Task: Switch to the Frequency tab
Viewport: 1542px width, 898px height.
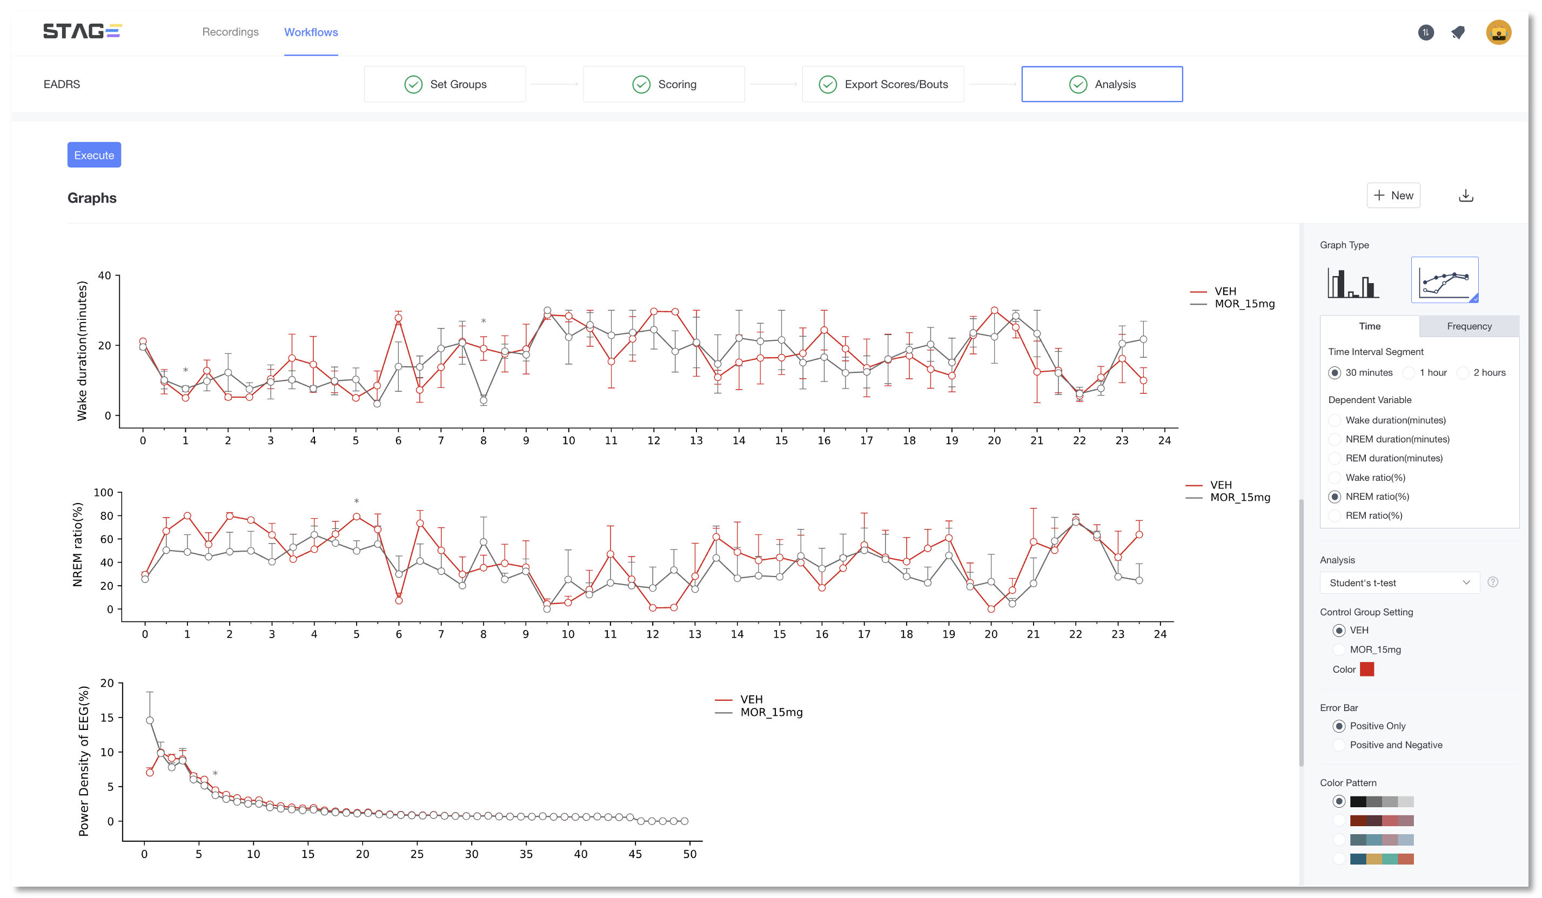Action: click(1468, 326)
